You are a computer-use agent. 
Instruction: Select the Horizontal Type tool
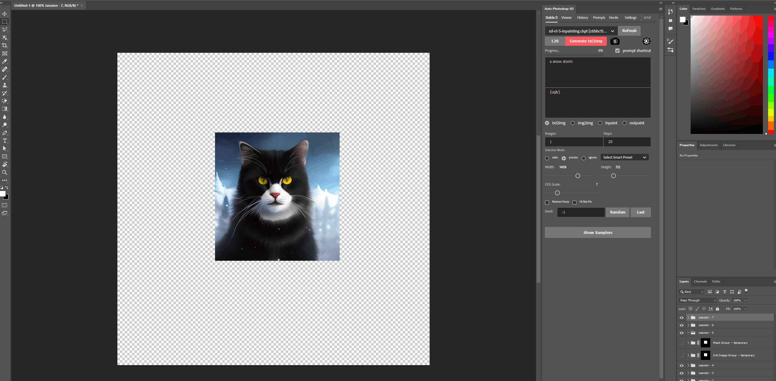5,141
